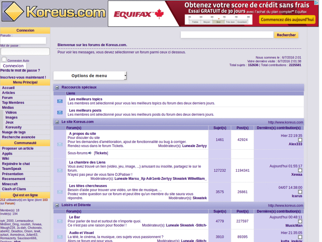
Task: Open Proposer un article
Action: click(18, 149)
